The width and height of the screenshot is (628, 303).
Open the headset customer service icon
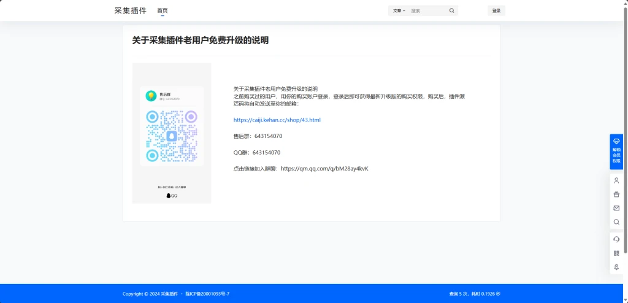(x=616, y=239)
